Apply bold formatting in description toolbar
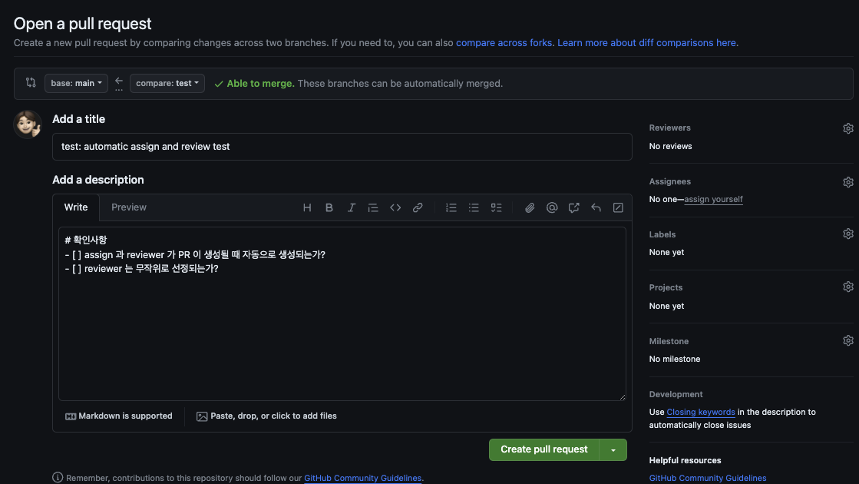 point(329,207)
